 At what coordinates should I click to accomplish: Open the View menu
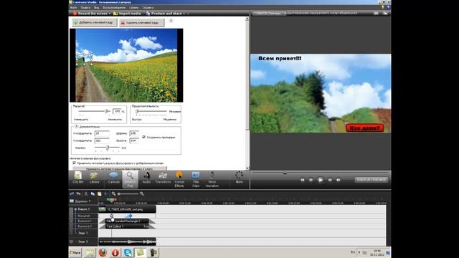click(x=96, y=8)
